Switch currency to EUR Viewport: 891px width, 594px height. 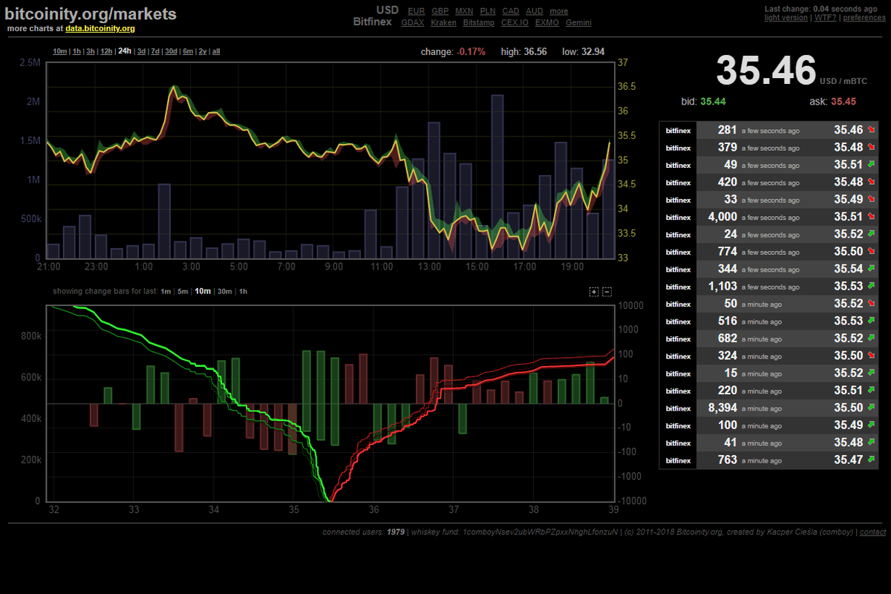[x=417, y=11]
